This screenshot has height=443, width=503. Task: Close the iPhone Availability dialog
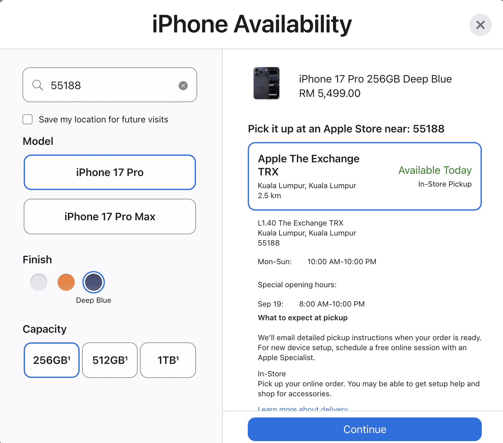pyautogui.click(x=480, y=25)
